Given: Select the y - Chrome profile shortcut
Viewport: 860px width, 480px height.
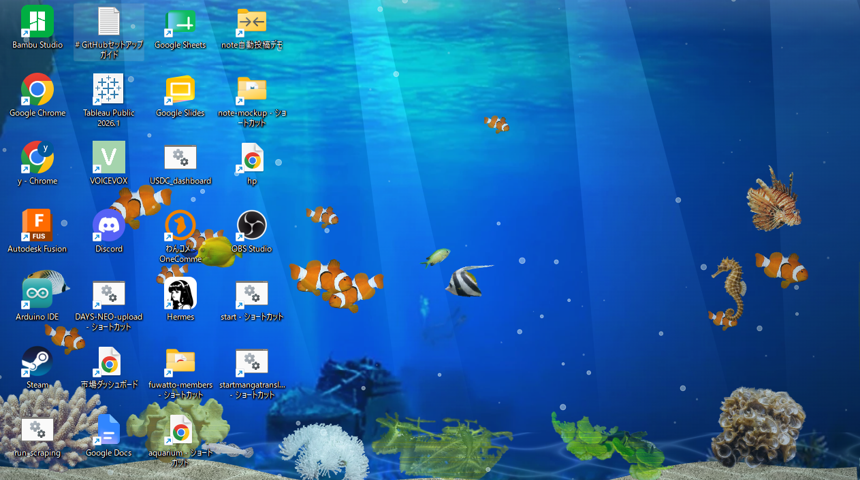Looking at the screenshot, I should click(x=37, y=158).
